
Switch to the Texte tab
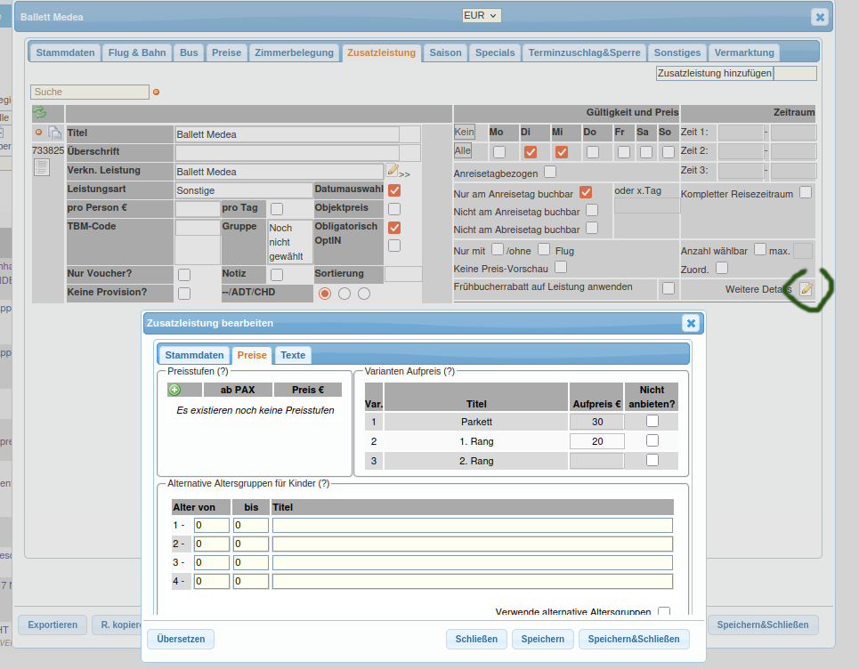(x=293, y=355)
